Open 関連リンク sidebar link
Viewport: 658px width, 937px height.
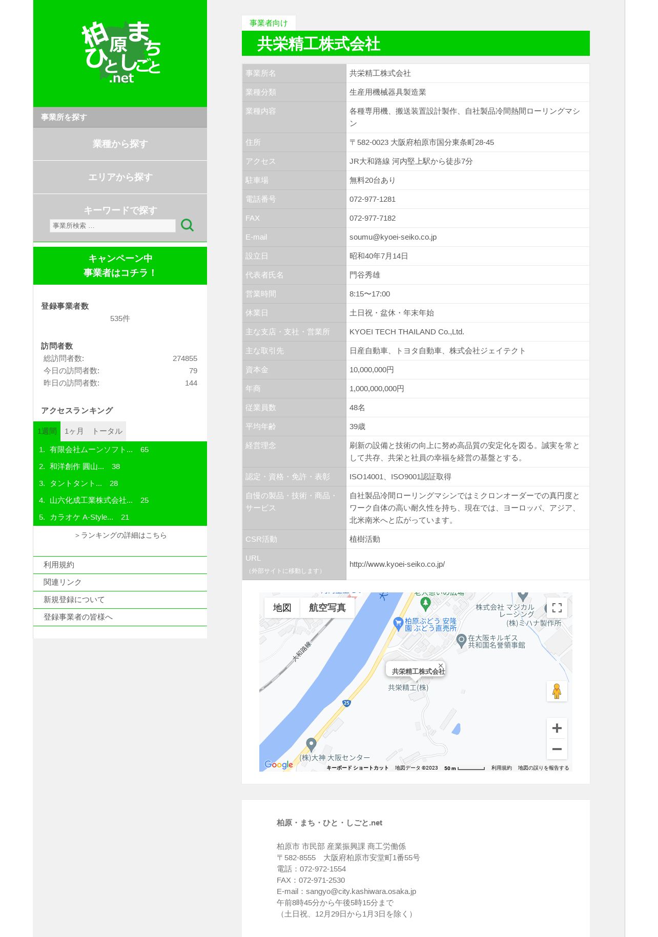120,582
